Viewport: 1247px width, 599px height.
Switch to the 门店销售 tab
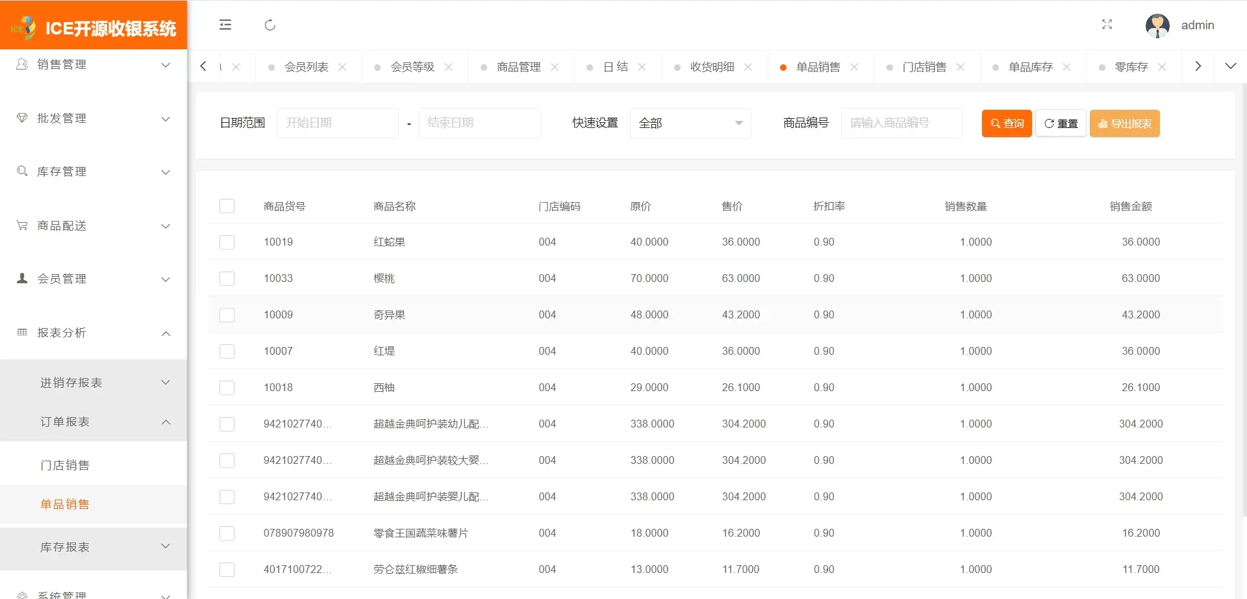pos(924,67)
